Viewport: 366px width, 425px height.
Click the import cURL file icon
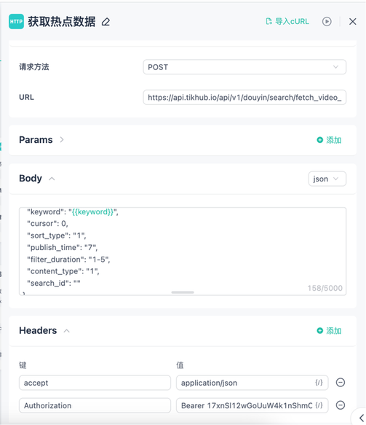(x=268, y=21)
